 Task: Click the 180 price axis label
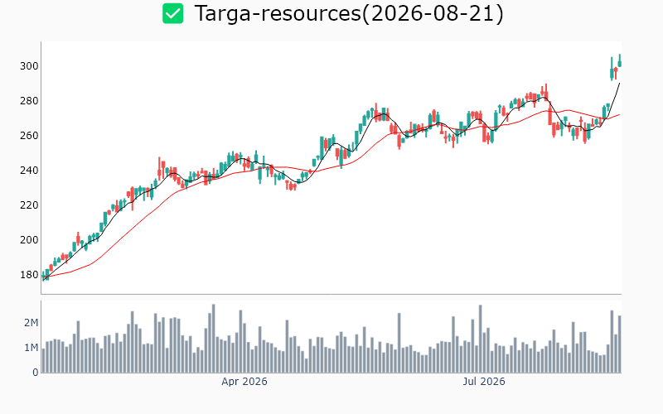point(29,275)
